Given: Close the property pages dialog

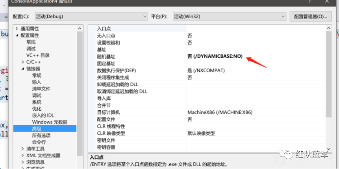Looking at the screenshot, I should pyautogui.click(x=327, y=2).
